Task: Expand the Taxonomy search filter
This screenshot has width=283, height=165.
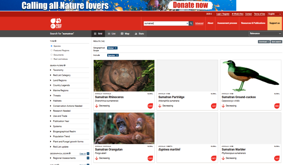Action: point(58,70)
